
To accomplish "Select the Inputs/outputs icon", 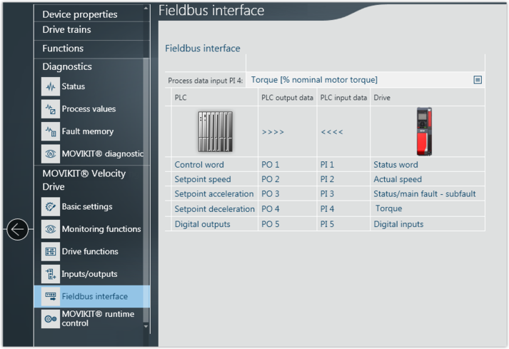I will (x=50, y=274).
